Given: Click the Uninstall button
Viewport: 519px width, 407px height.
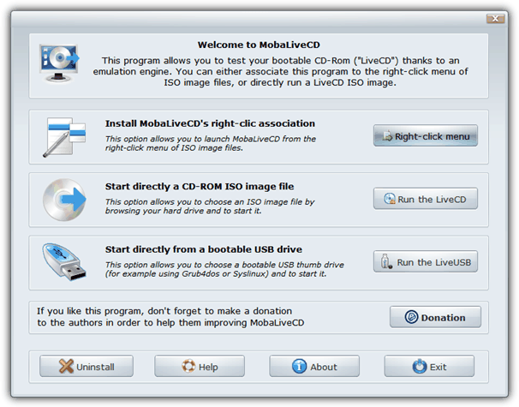Looking at the screenshot, I should (x=86, y=366).
